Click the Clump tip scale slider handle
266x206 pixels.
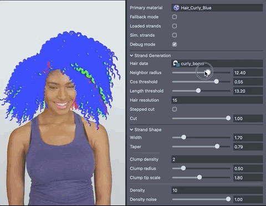(x=199, y=177)
